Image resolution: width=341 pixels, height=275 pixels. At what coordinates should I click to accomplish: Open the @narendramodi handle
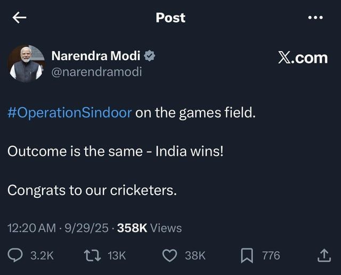click(x=96, y=72)
